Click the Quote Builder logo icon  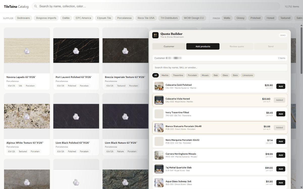155,35
